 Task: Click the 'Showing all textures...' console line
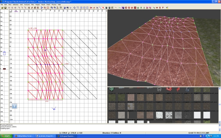[x=7, y=125]
